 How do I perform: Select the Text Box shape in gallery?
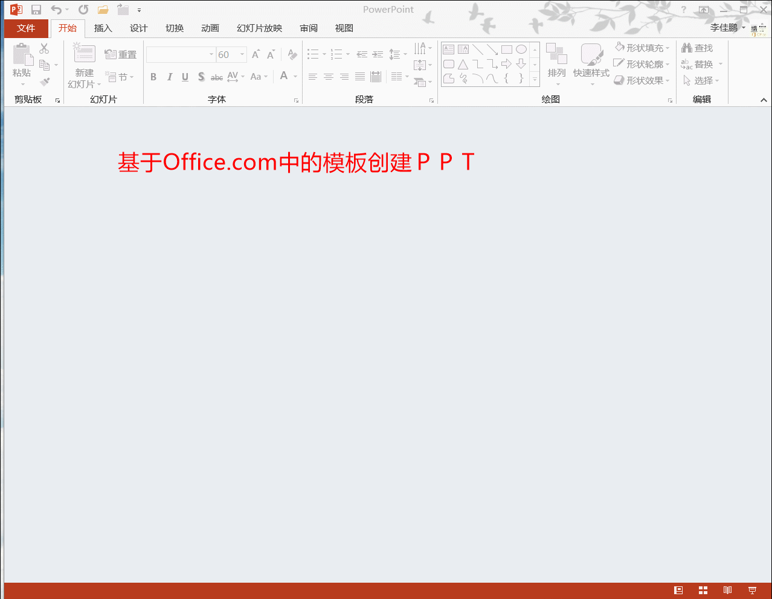[448, 50]
